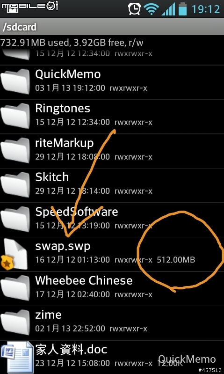The image size is (224, 374).
Task: Tap the 19:12 status bar clock
Action: pos(206,9)
